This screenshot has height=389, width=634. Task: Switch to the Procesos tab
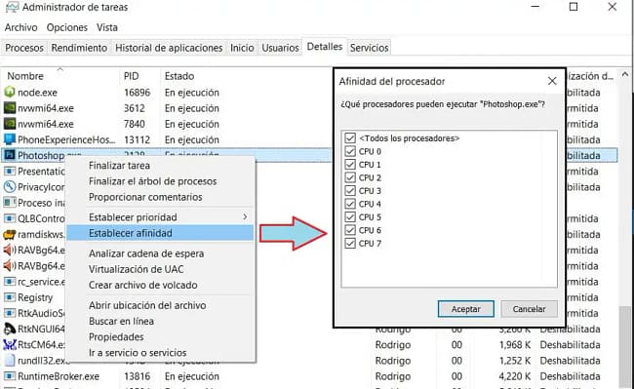coord(24,48)
